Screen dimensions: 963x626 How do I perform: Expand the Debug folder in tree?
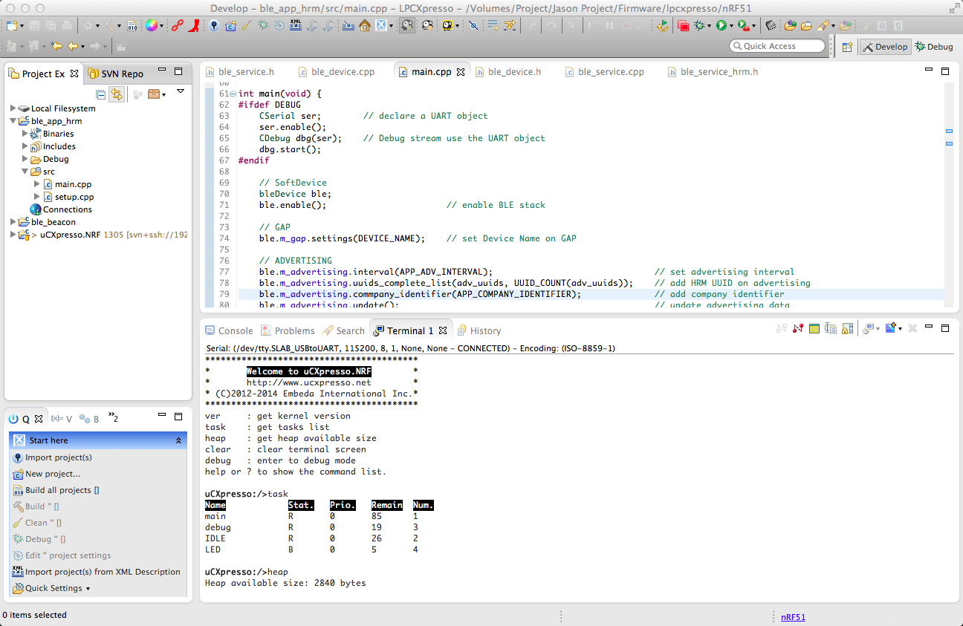tap(25, 159)
